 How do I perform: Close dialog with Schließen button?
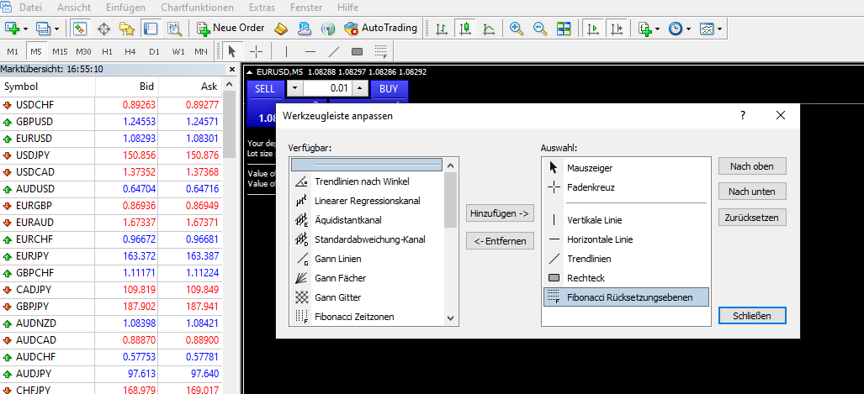752,317
